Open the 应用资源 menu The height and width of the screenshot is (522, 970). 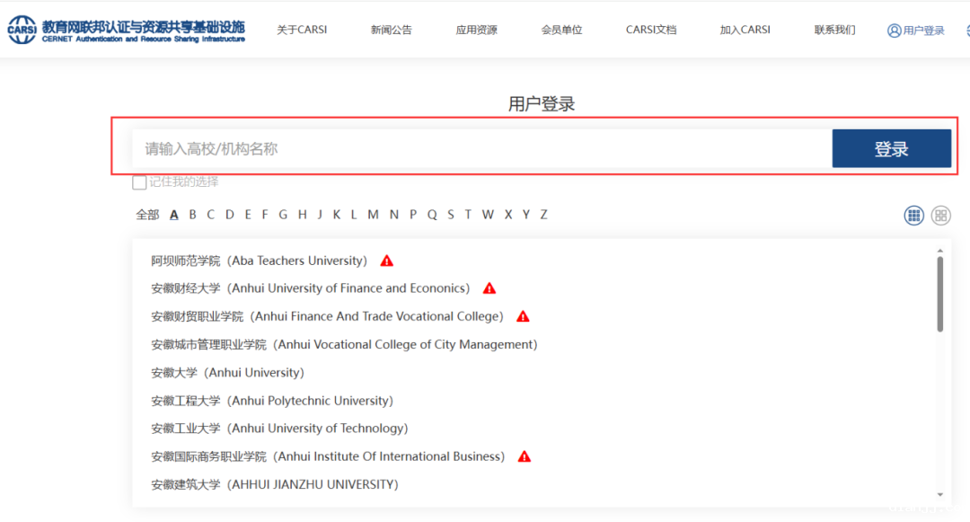click(476, 30)
